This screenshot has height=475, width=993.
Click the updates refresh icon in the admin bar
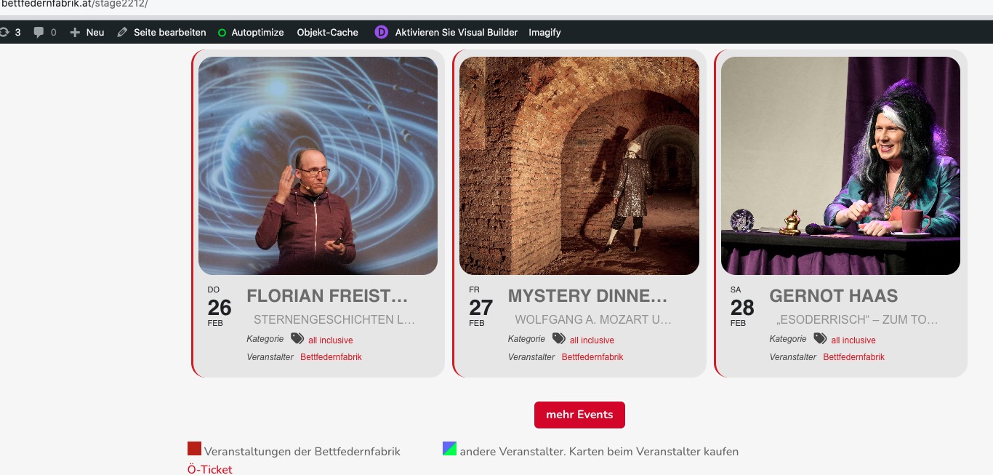coord(4,32)
